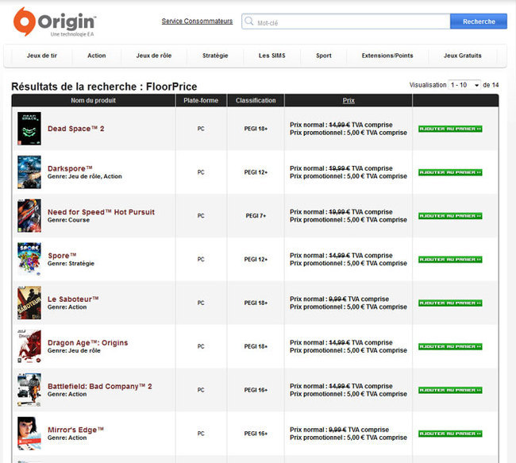Image resolution: width=516 pixels, height=463 pixels.
Task: Add Spore to cart
Action: point(450,260)
